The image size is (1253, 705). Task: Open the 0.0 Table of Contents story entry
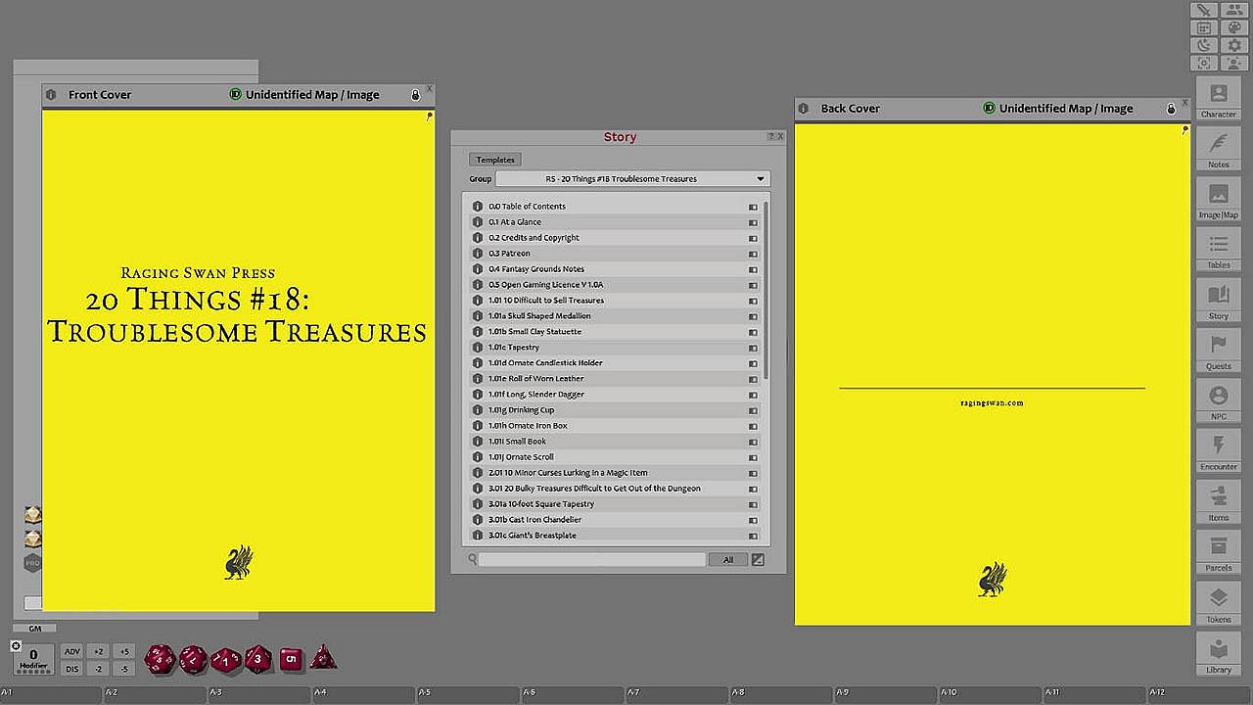616,207
